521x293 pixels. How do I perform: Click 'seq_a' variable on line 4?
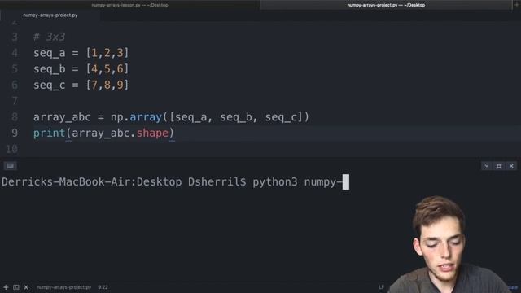[x=49, y=53]
